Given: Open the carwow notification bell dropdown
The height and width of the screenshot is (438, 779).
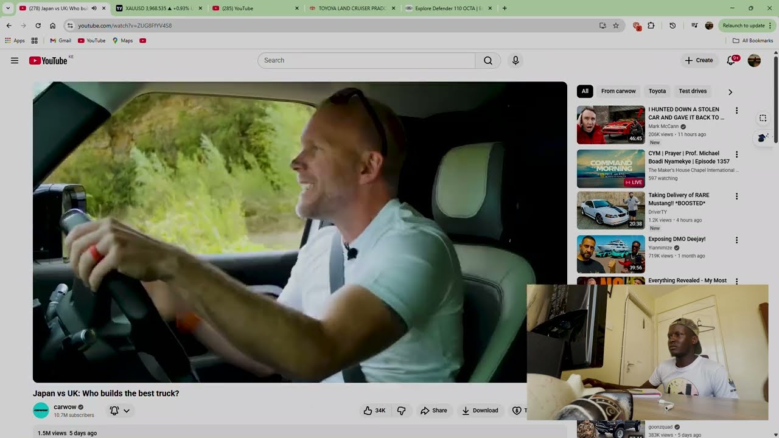Looking at the screenshot, I should [119, 411].
